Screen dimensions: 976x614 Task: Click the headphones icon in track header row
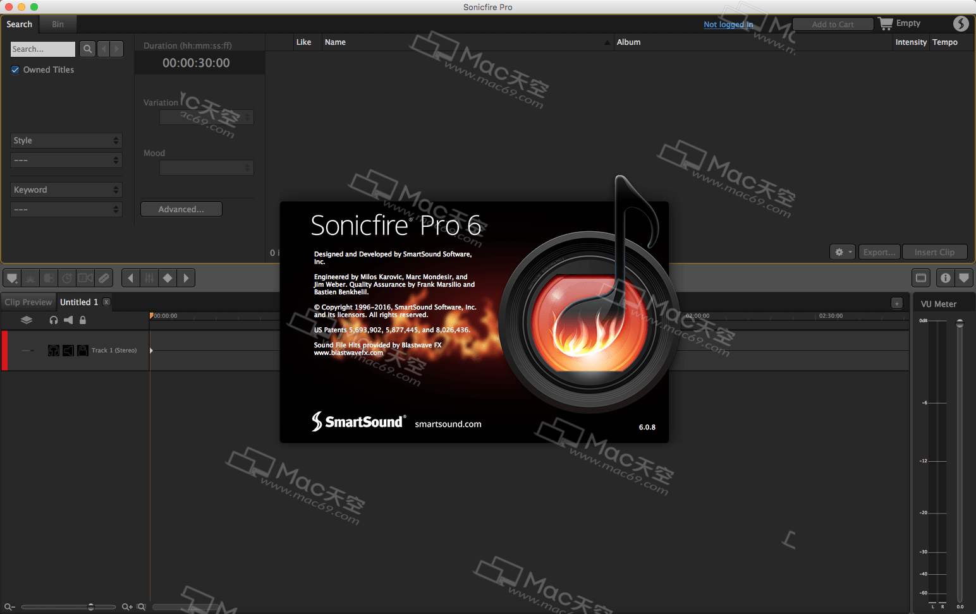[x=54, y=320]
